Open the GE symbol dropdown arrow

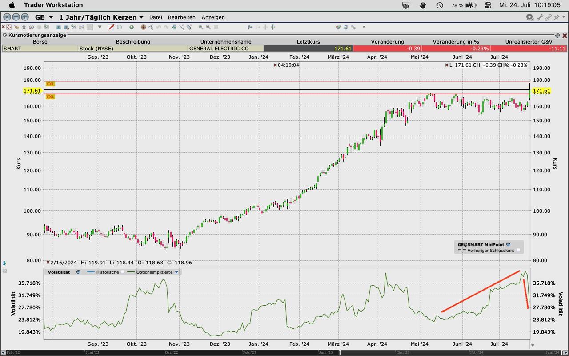[x=51, y=17]
